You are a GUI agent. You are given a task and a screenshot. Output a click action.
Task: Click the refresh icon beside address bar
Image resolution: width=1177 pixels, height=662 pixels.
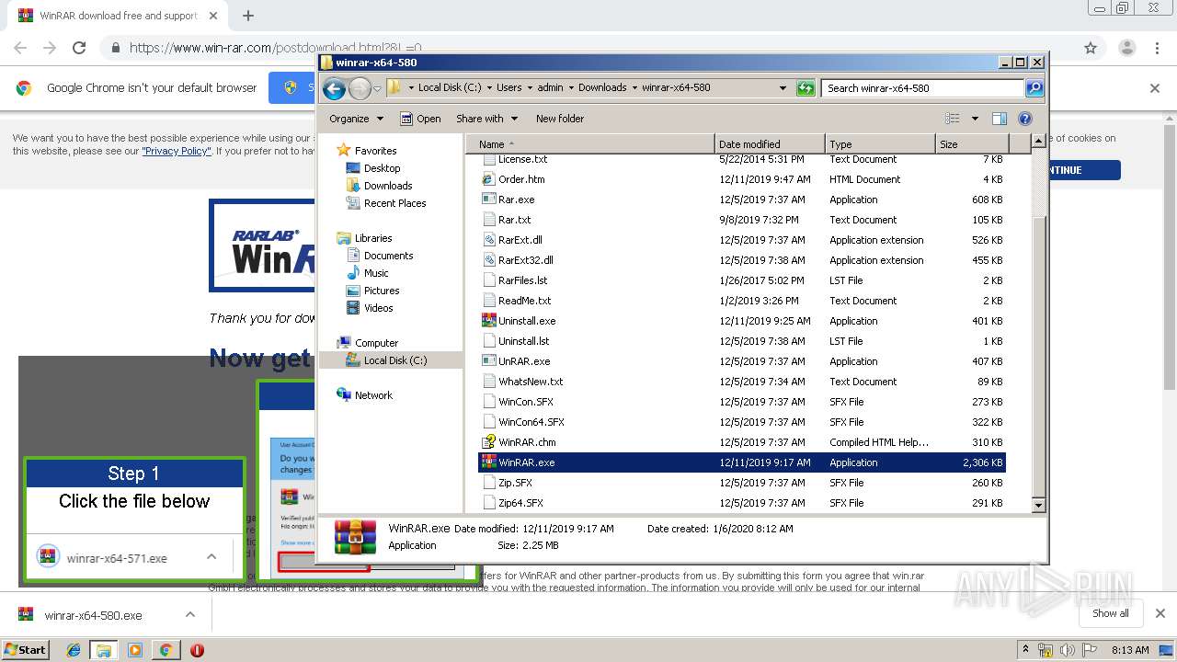pos(806,88)
